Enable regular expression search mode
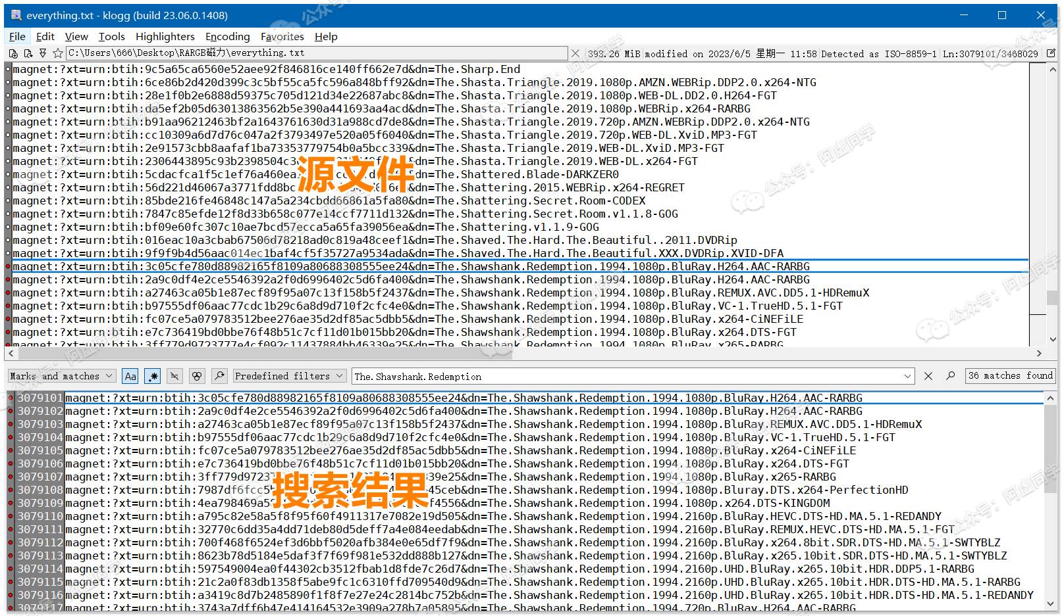 click(153, 376)
